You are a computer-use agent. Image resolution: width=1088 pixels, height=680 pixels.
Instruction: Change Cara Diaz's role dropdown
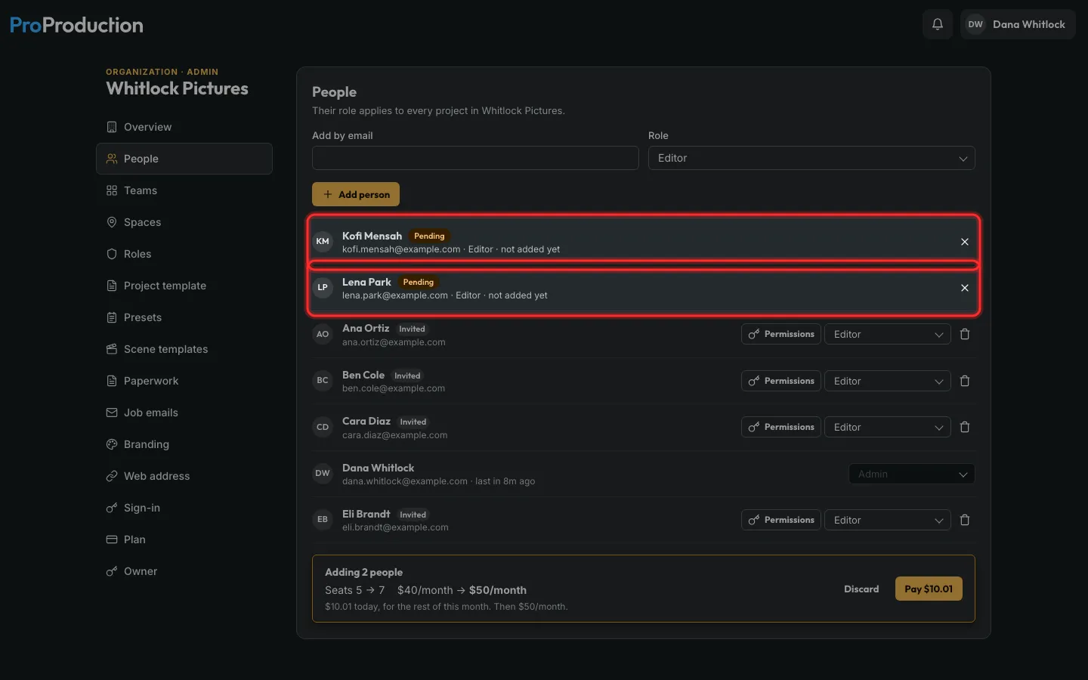pyautogui.click(x=887, y=427)
